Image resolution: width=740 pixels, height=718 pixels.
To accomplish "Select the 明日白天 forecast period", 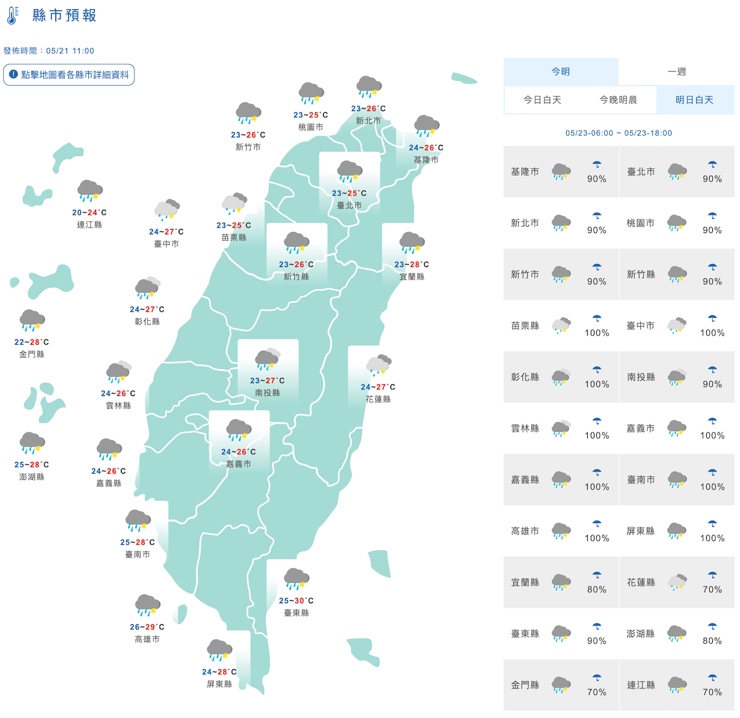I will (x=694, y=100).
